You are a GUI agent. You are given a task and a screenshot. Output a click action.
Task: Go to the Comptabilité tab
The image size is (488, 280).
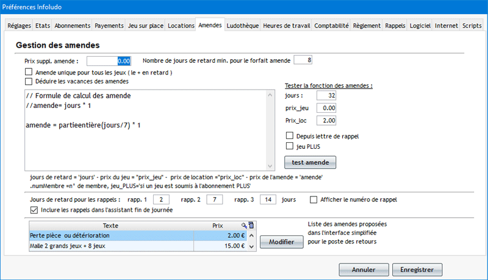[331, 26]
